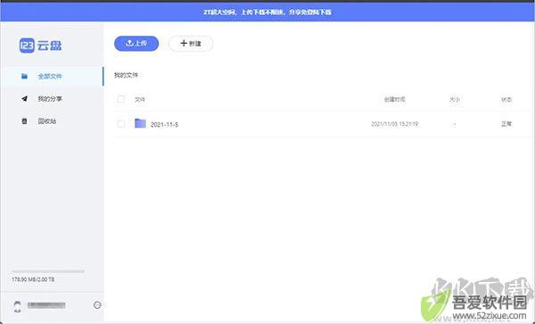Click the trash icon beside 回收站
The height and width of the screenshot is (324, 535).
tap(24, 121)
